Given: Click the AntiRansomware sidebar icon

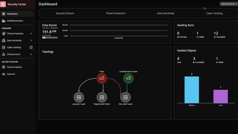Looking at the screenshot, I should [4, 21].
